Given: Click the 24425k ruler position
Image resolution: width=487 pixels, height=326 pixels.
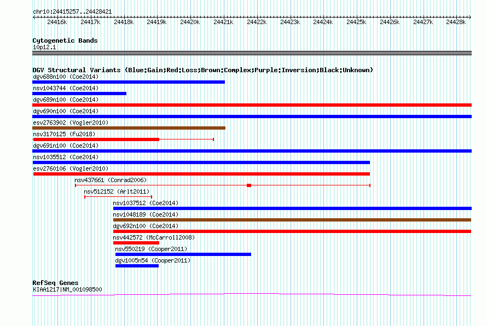Looking at the screenshot, I should tap(356, 22).
